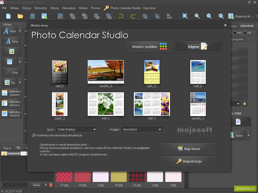Expand the Zapisz button dropdown arrow
The width and height of the screenshot is (258, 193).
point(249,135)
